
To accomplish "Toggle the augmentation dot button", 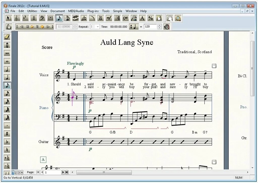I will point(7,126).
